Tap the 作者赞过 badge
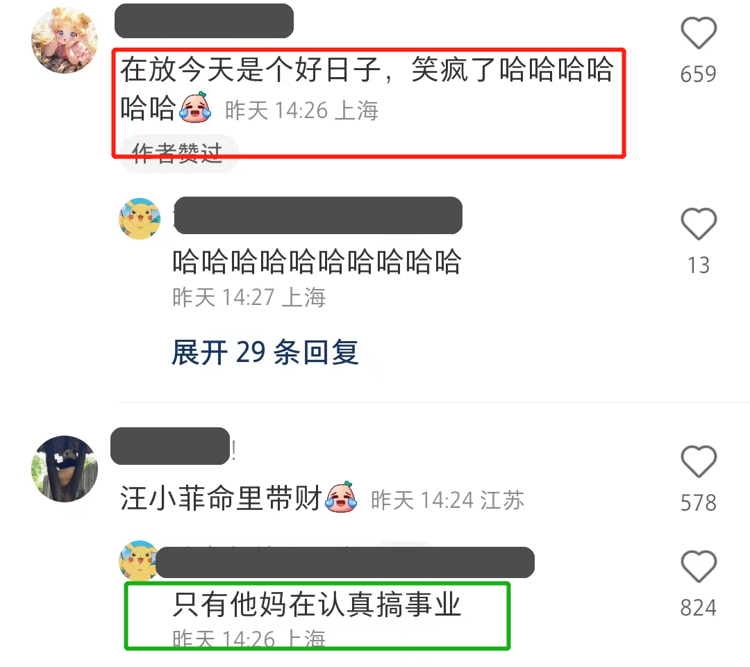 (178, 154)
